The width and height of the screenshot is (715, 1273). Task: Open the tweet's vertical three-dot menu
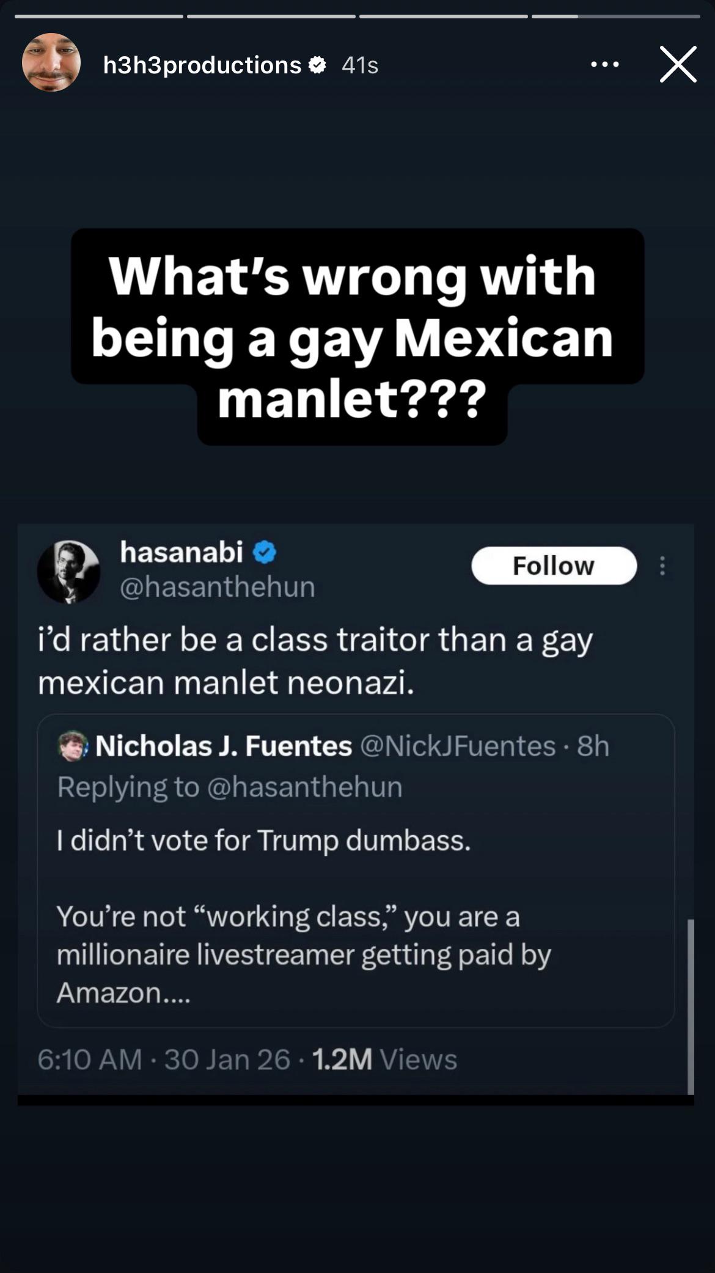tap(662, 566)
